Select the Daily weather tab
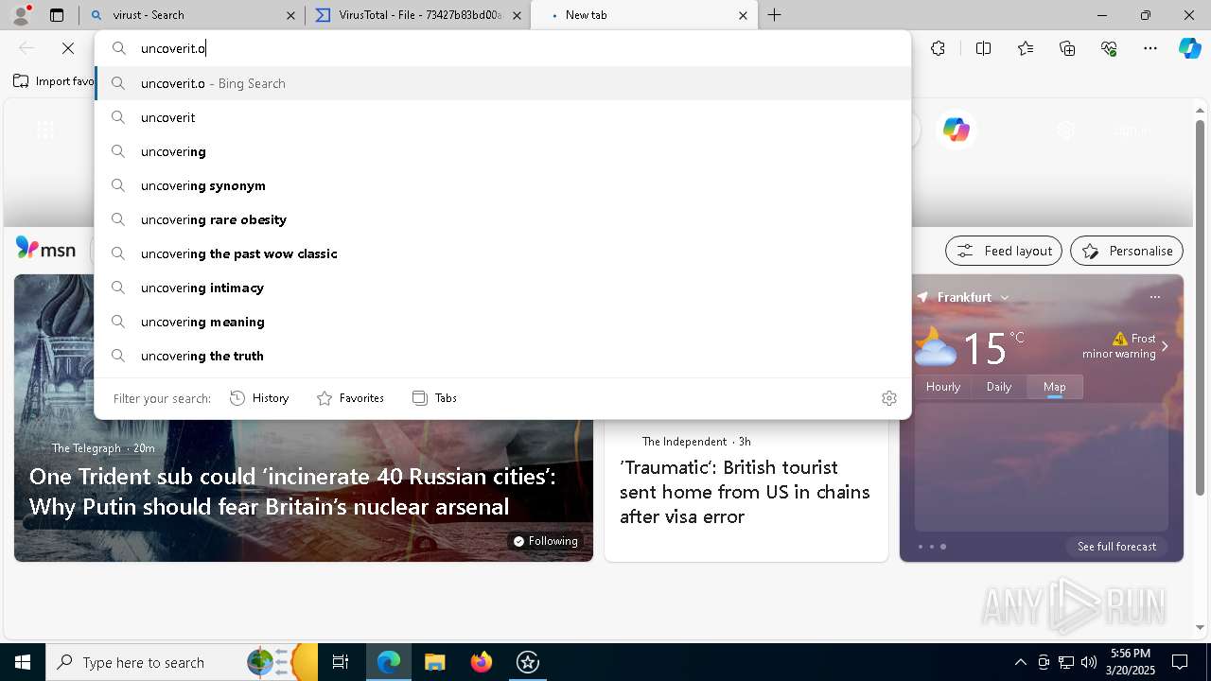 click(x=999, y=387)
